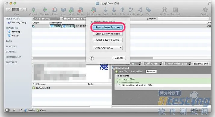The width and height of the screenshot is (215, 117).
Task: Open the Other Action... dropdown
Action: [107, 48]
